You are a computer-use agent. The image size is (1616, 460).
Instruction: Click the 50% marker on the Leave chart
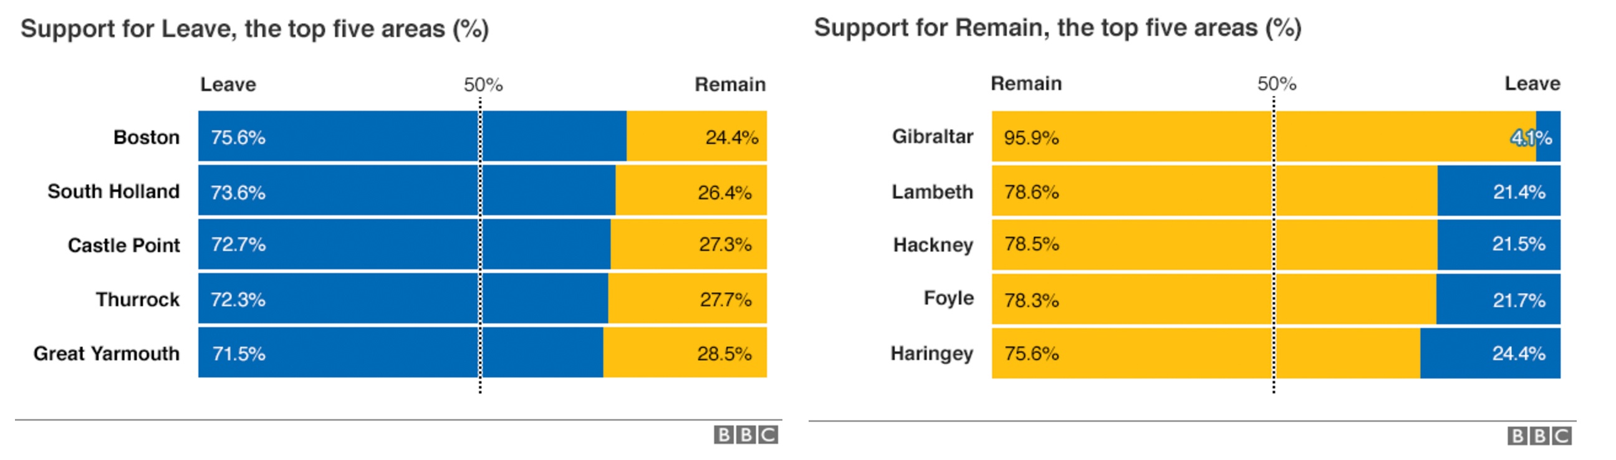point(483,85)
